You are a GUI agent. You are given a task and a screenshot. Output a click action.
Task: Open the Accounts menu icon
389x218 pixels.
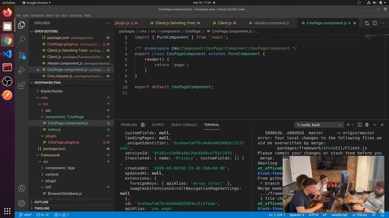(22, 188)
